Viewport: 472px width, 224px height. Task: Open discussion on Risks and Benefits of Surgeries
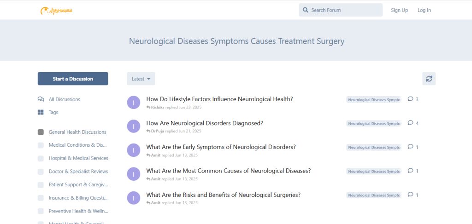223,195
